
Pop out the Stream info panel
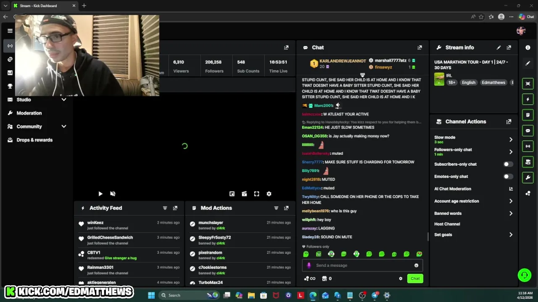[509, 47]
